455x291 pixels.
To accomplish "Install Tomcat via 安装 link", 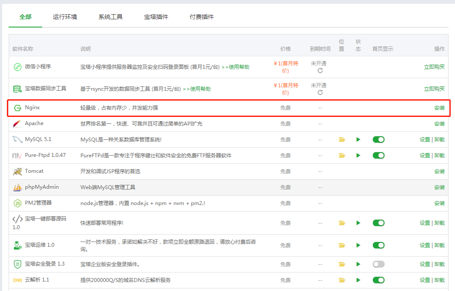I will pos(440,172).
